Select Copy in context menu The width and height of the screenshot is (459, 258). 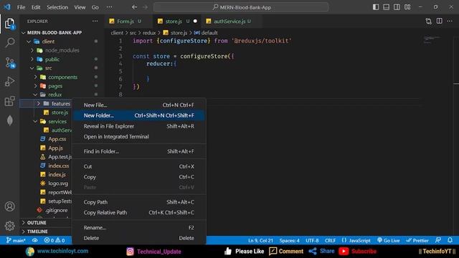[138, 177]
